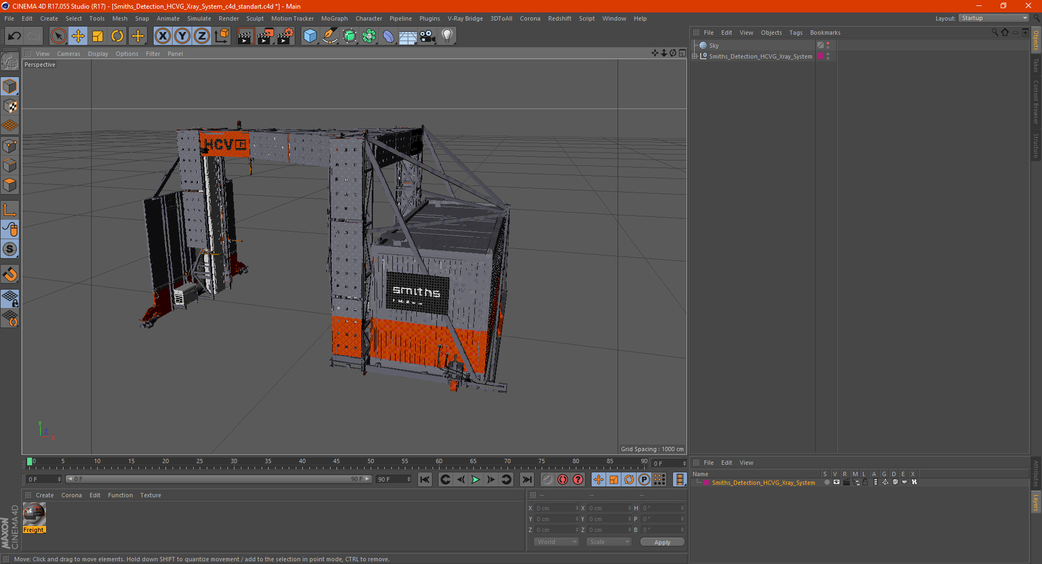Search objects magnifier icon

(x=994, y=33)
